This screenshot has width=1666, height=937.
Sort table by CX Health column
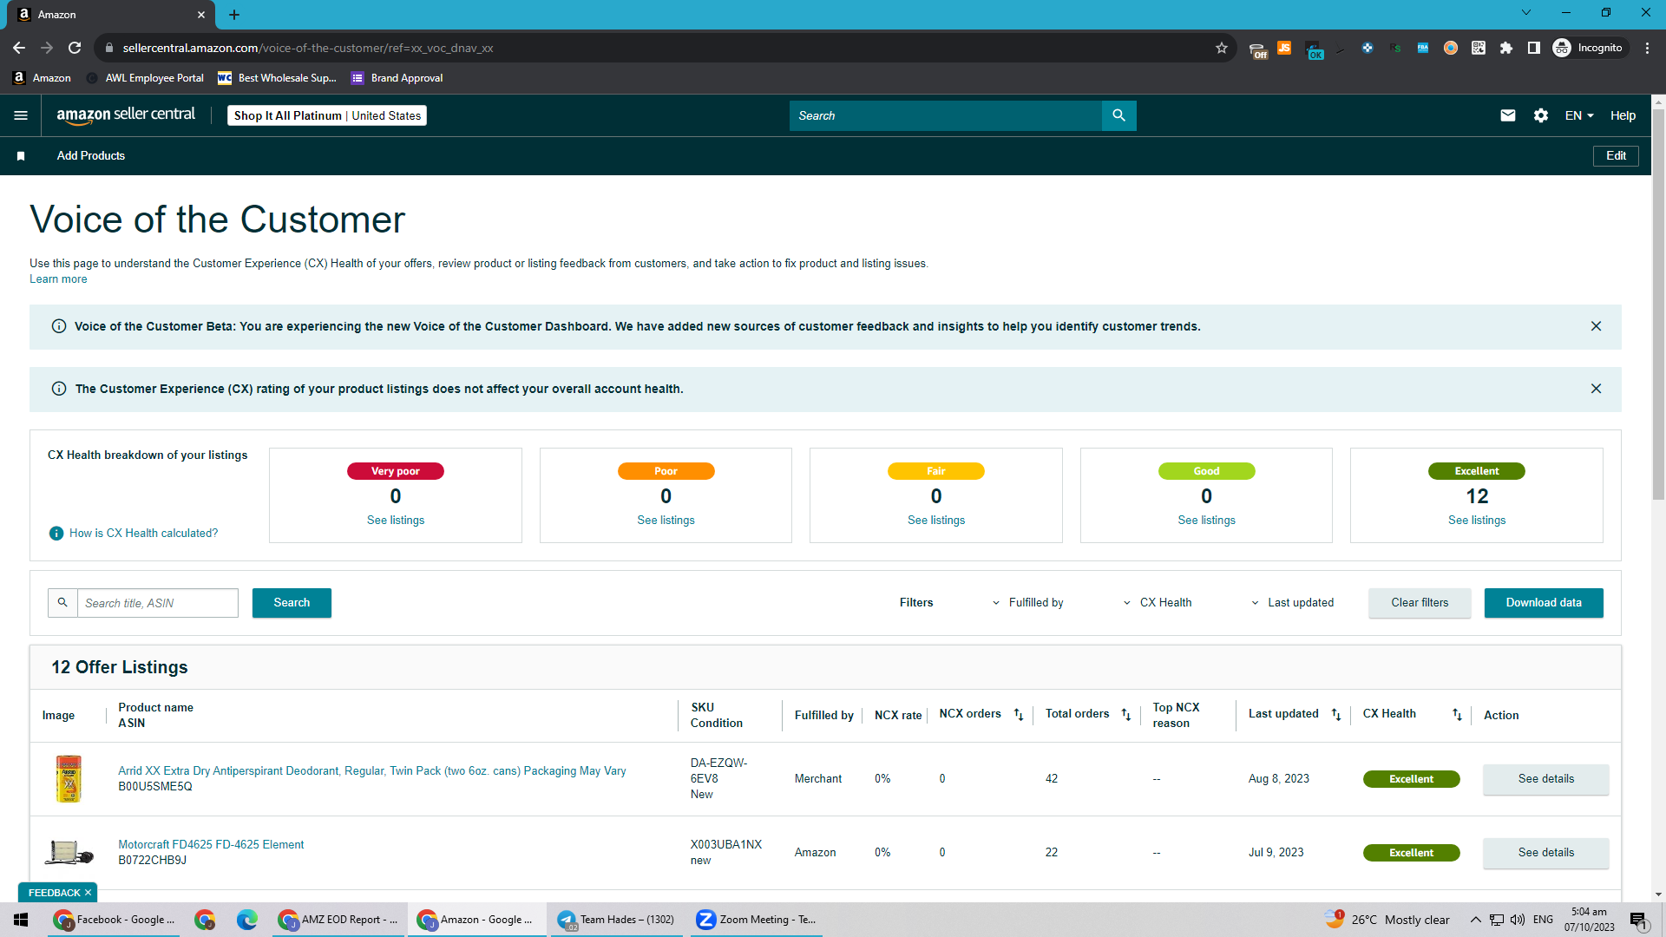tap(1457, 715)
